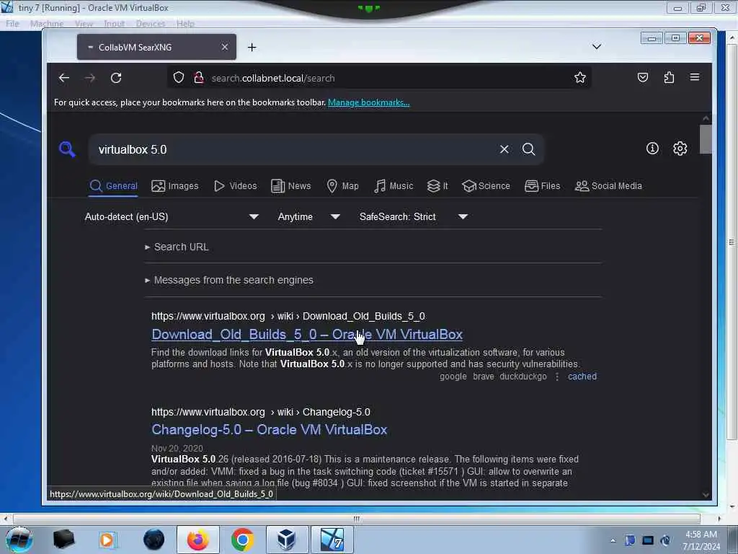Switch to Science search category
Viewport: 738px width, 554px height.
point(486,185)
